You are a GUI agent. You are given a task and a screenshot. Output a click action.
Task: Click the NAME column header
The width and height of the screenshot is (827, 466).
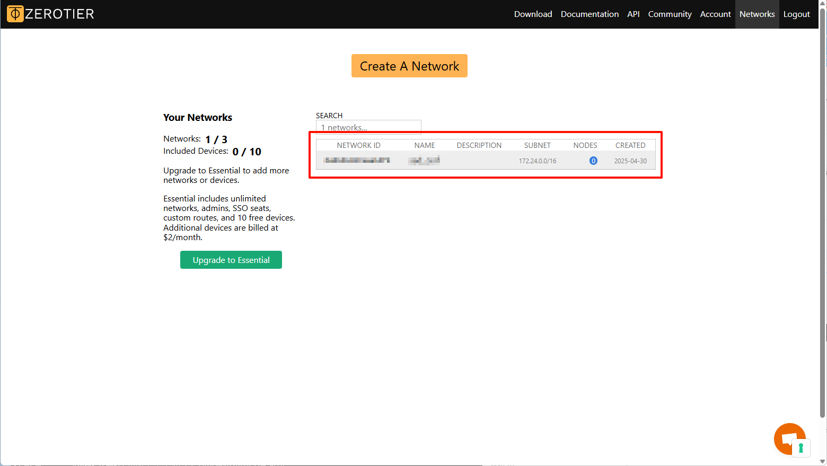tap(425, 145)
